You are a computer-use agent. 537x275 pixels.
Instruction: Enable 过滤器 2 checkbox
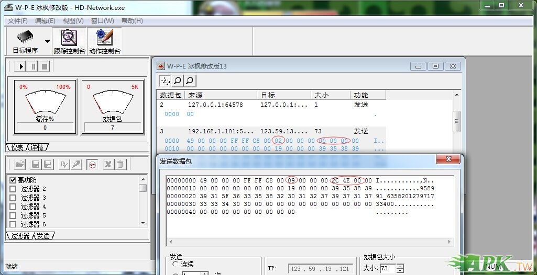coord(13,189)
